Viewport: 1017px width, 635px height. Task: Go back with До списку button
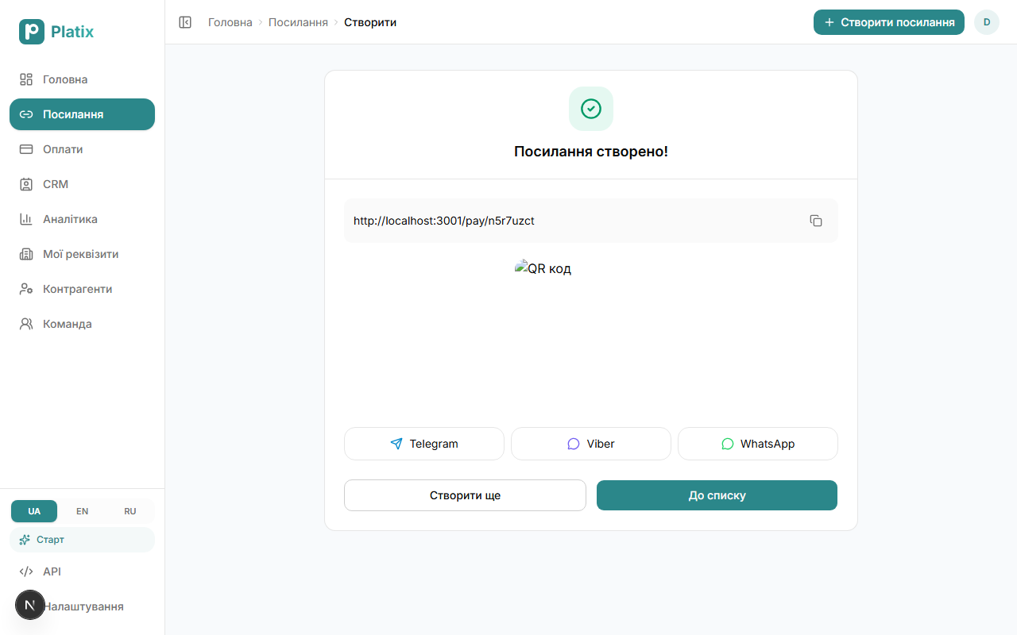717,495
